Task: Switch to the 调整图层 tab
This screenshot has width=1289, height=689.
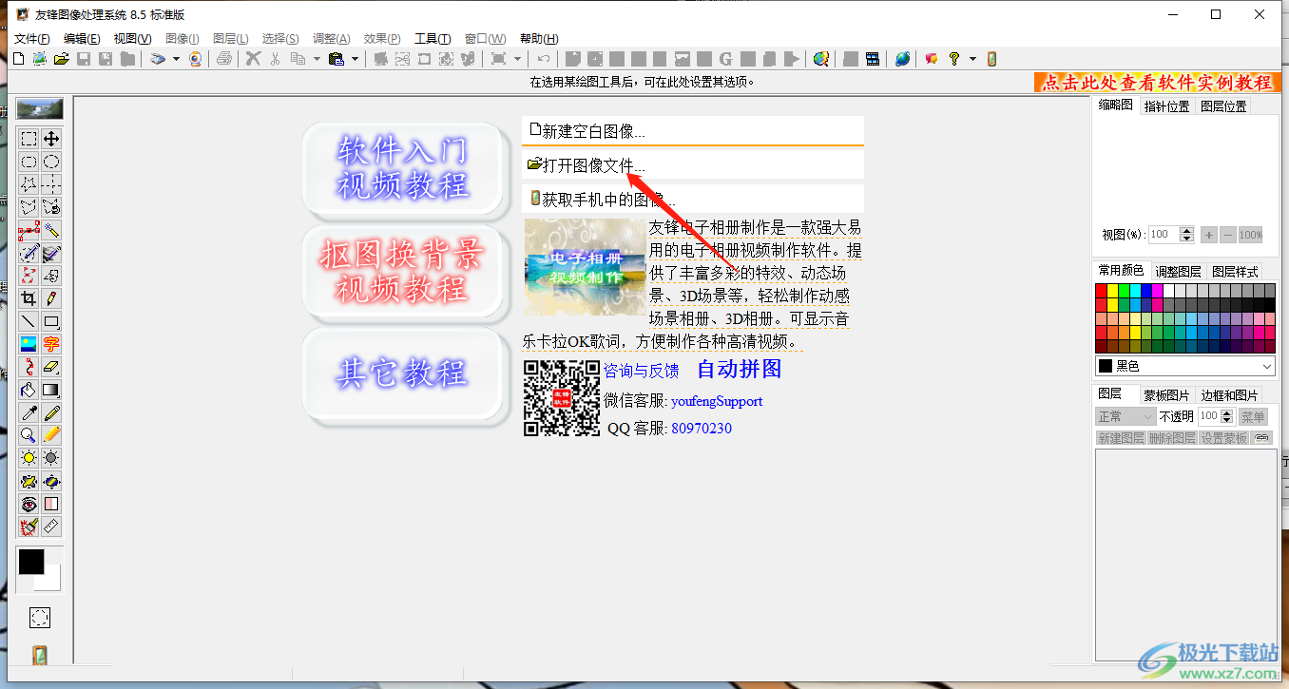Action: [x=1178, y=271]
